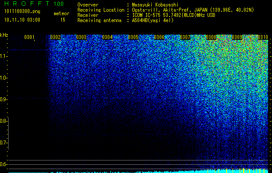Click the 0302 time marker
The image size is (272, 173).
click(55, 37)
